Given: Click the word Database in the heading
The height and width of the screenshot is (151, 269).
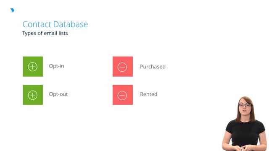Looking at the screenshot, I should 71,24.
